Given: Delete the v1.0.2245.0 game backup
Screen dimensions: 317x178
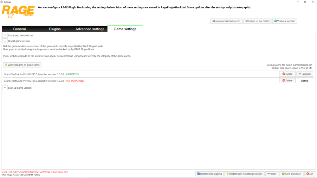Looking at the screenshot, I should pyautogui.click(x=287, y=74).
